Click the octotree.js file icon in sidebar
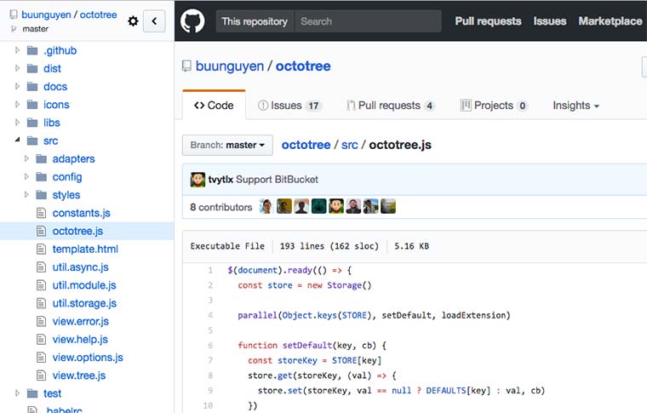This screenshot has height=413, width=647. click(41, 231)
